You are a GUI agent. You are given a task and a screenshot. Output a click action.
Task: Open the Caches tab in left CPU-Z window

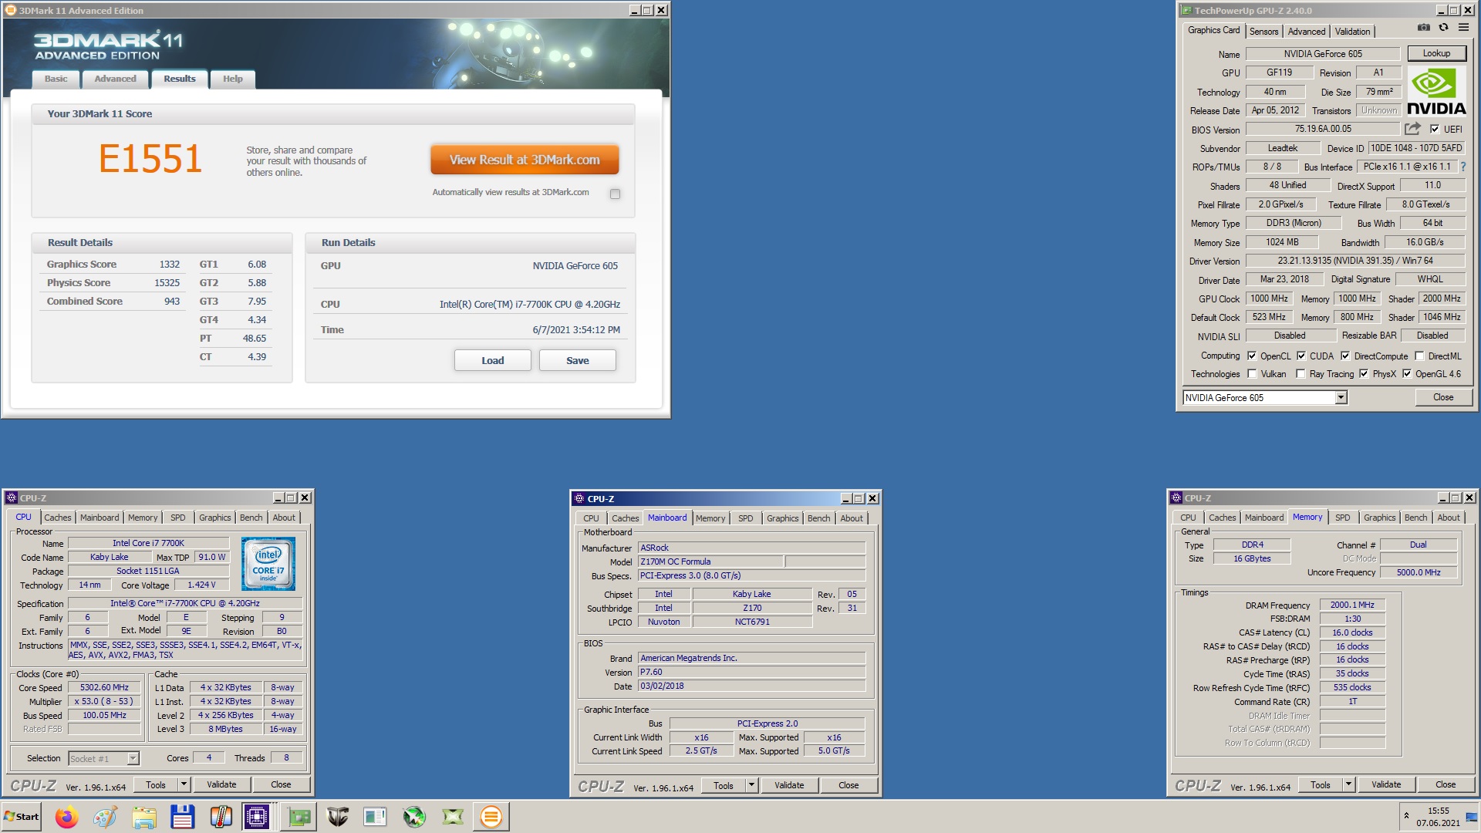pyautogui.click(x=57, y=518)
